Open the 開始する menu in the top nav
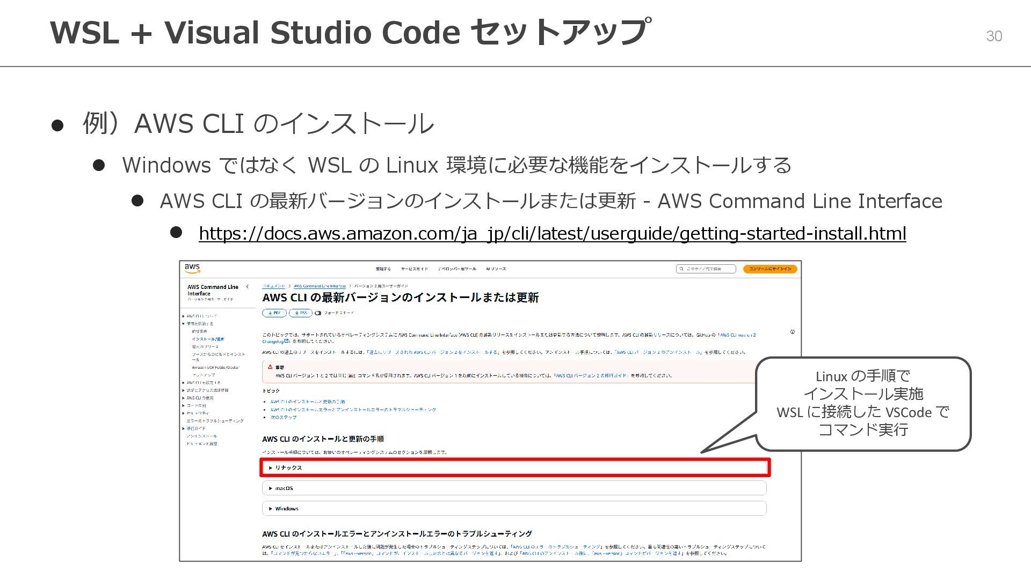Viewport: 1031px width, 579px height. point(383,269)
